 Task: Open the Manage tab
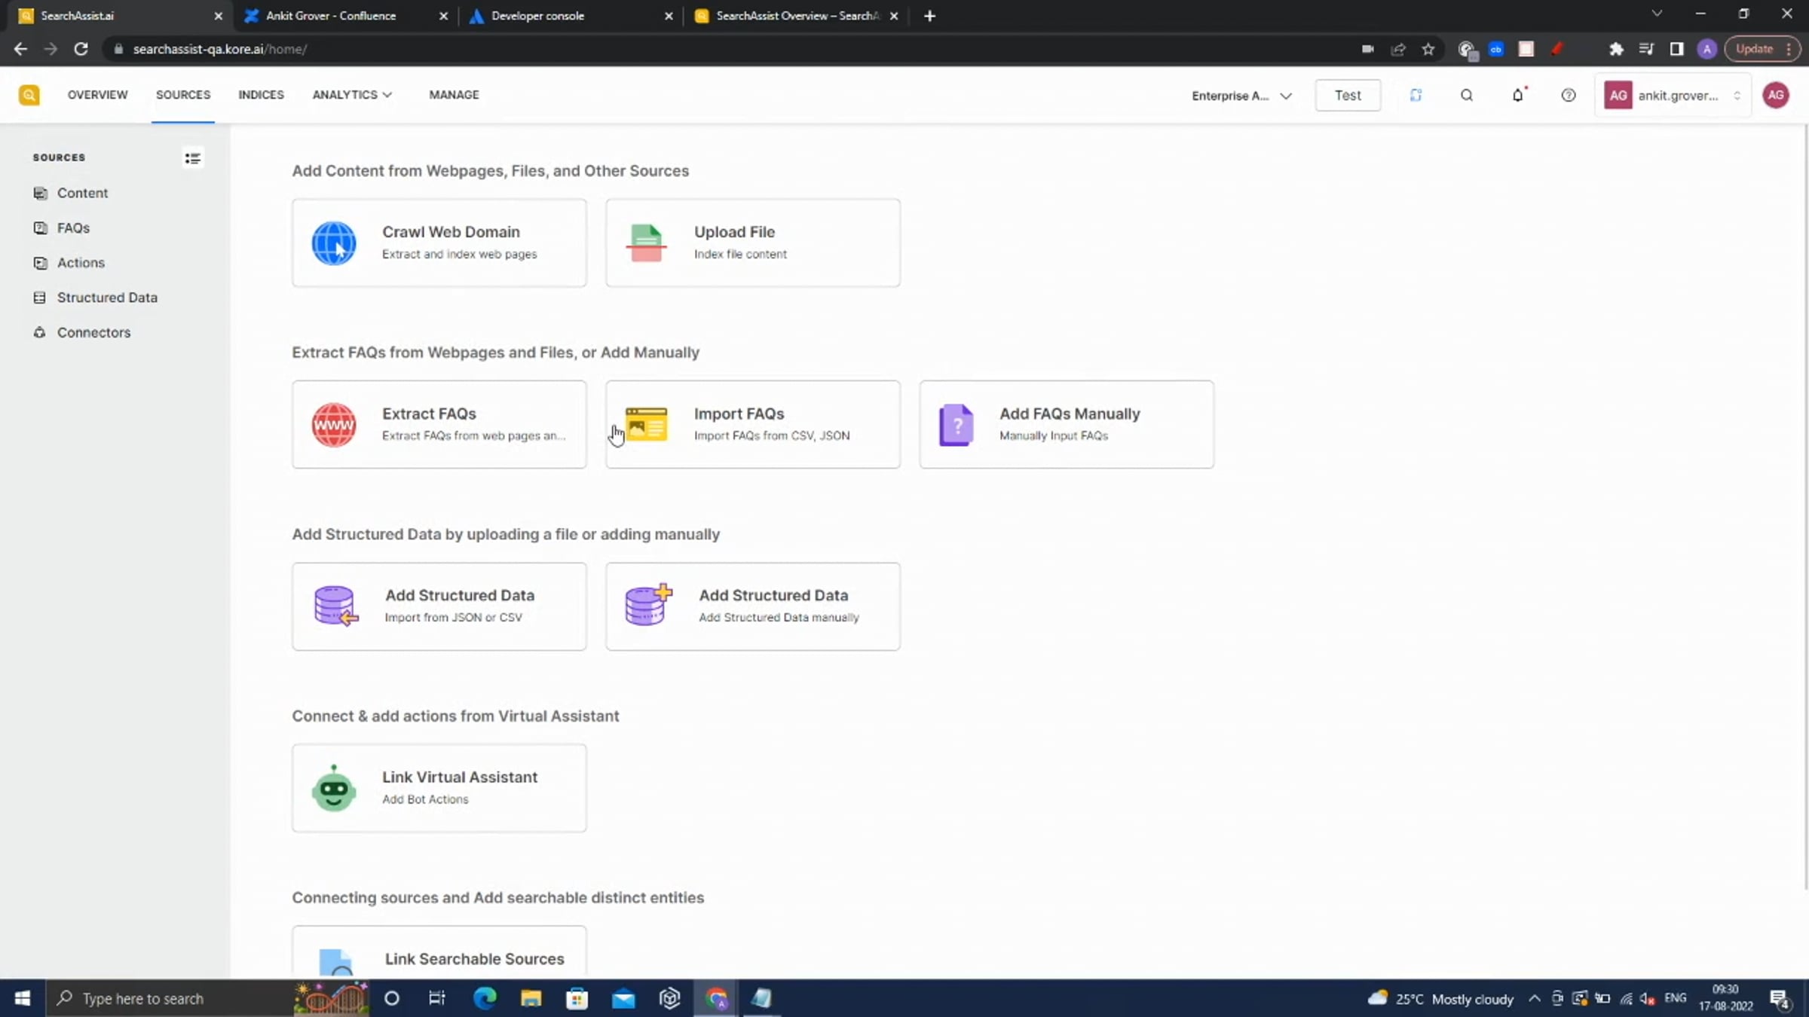pos(454,95)
